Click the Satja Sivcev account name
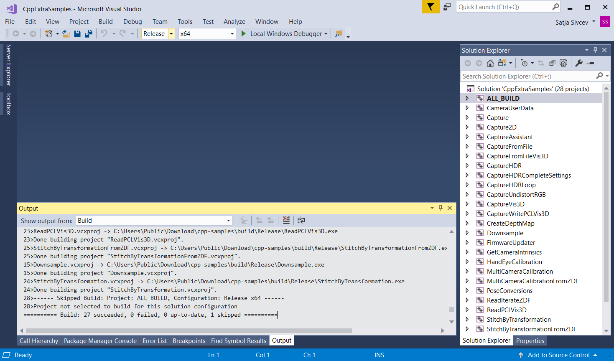 coord(571,22)
